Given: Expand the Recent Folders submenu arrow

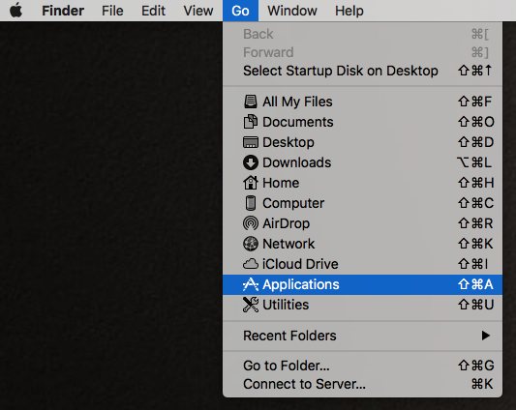Looking at the screenshot, I should click(x=486, y=336).
